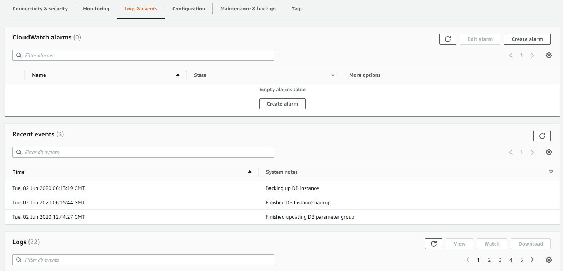Click inside the Filter db events field
The width and height of the screenshot is (563, 271).
pyautogui.click(x=144, y=152)
